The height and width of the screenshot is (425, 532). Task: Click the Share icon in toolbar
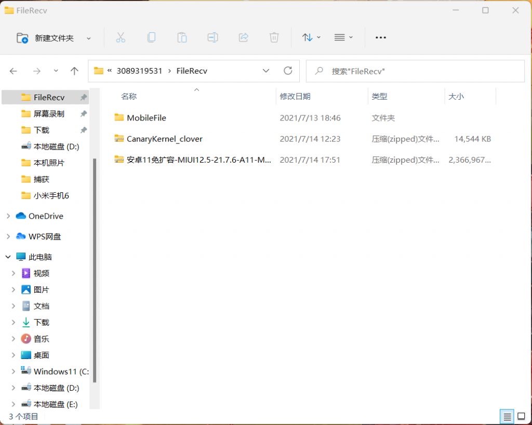click(x=243, y=37)
